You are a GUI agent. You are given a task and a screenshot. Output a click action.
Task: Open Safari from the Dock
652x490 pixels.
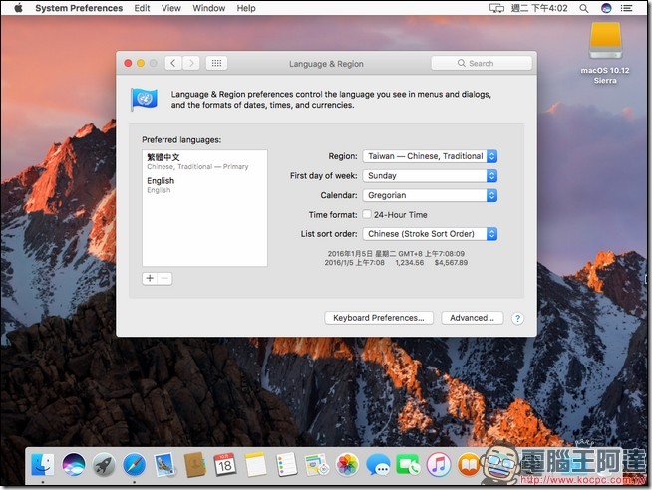click(x=135, y=464)
